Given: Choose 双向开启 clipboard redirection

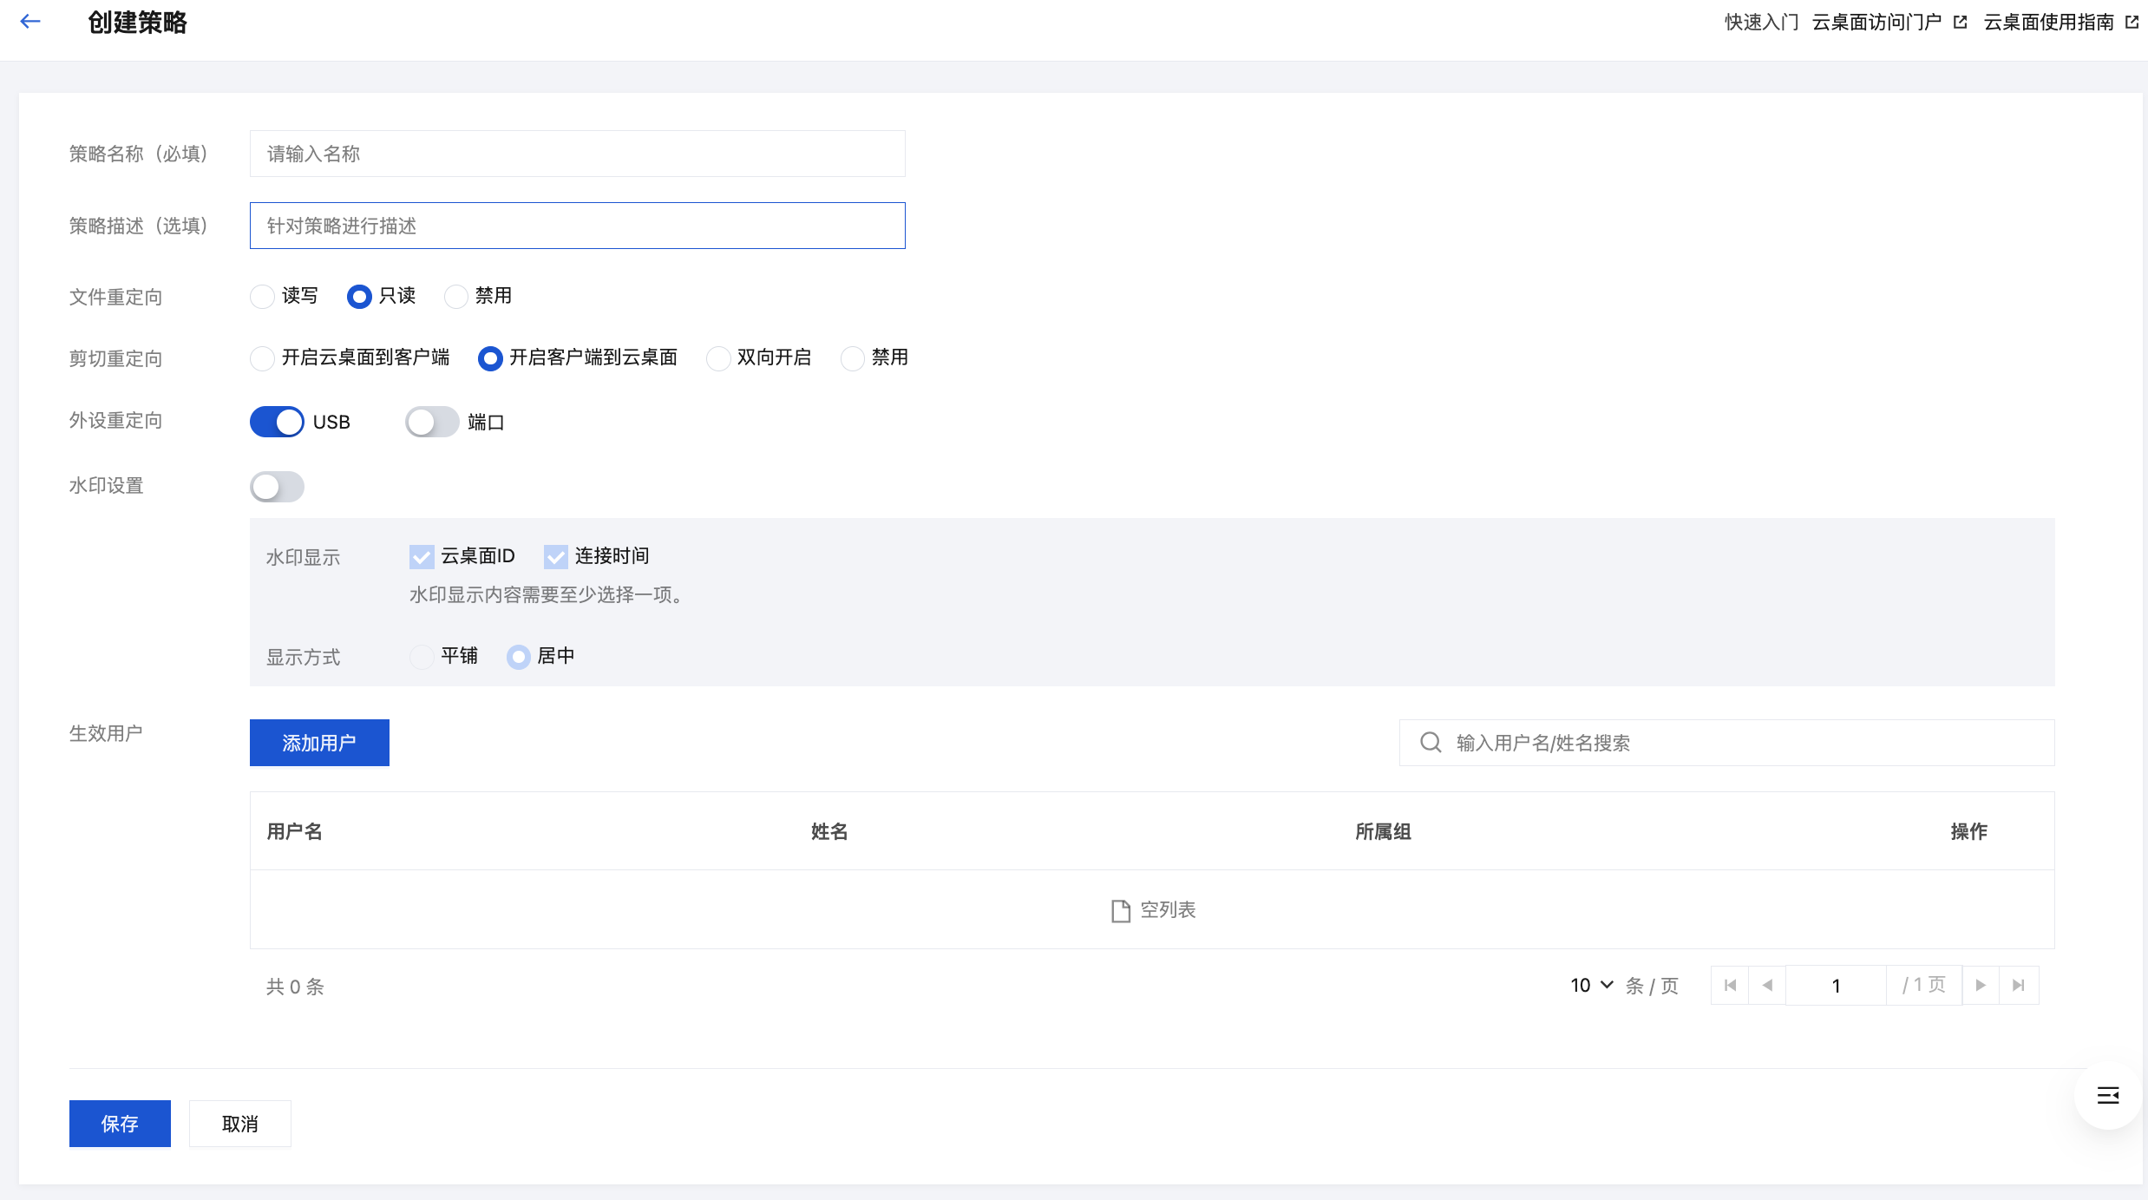Looking at the screenshot, I should [x=718, y=358].
